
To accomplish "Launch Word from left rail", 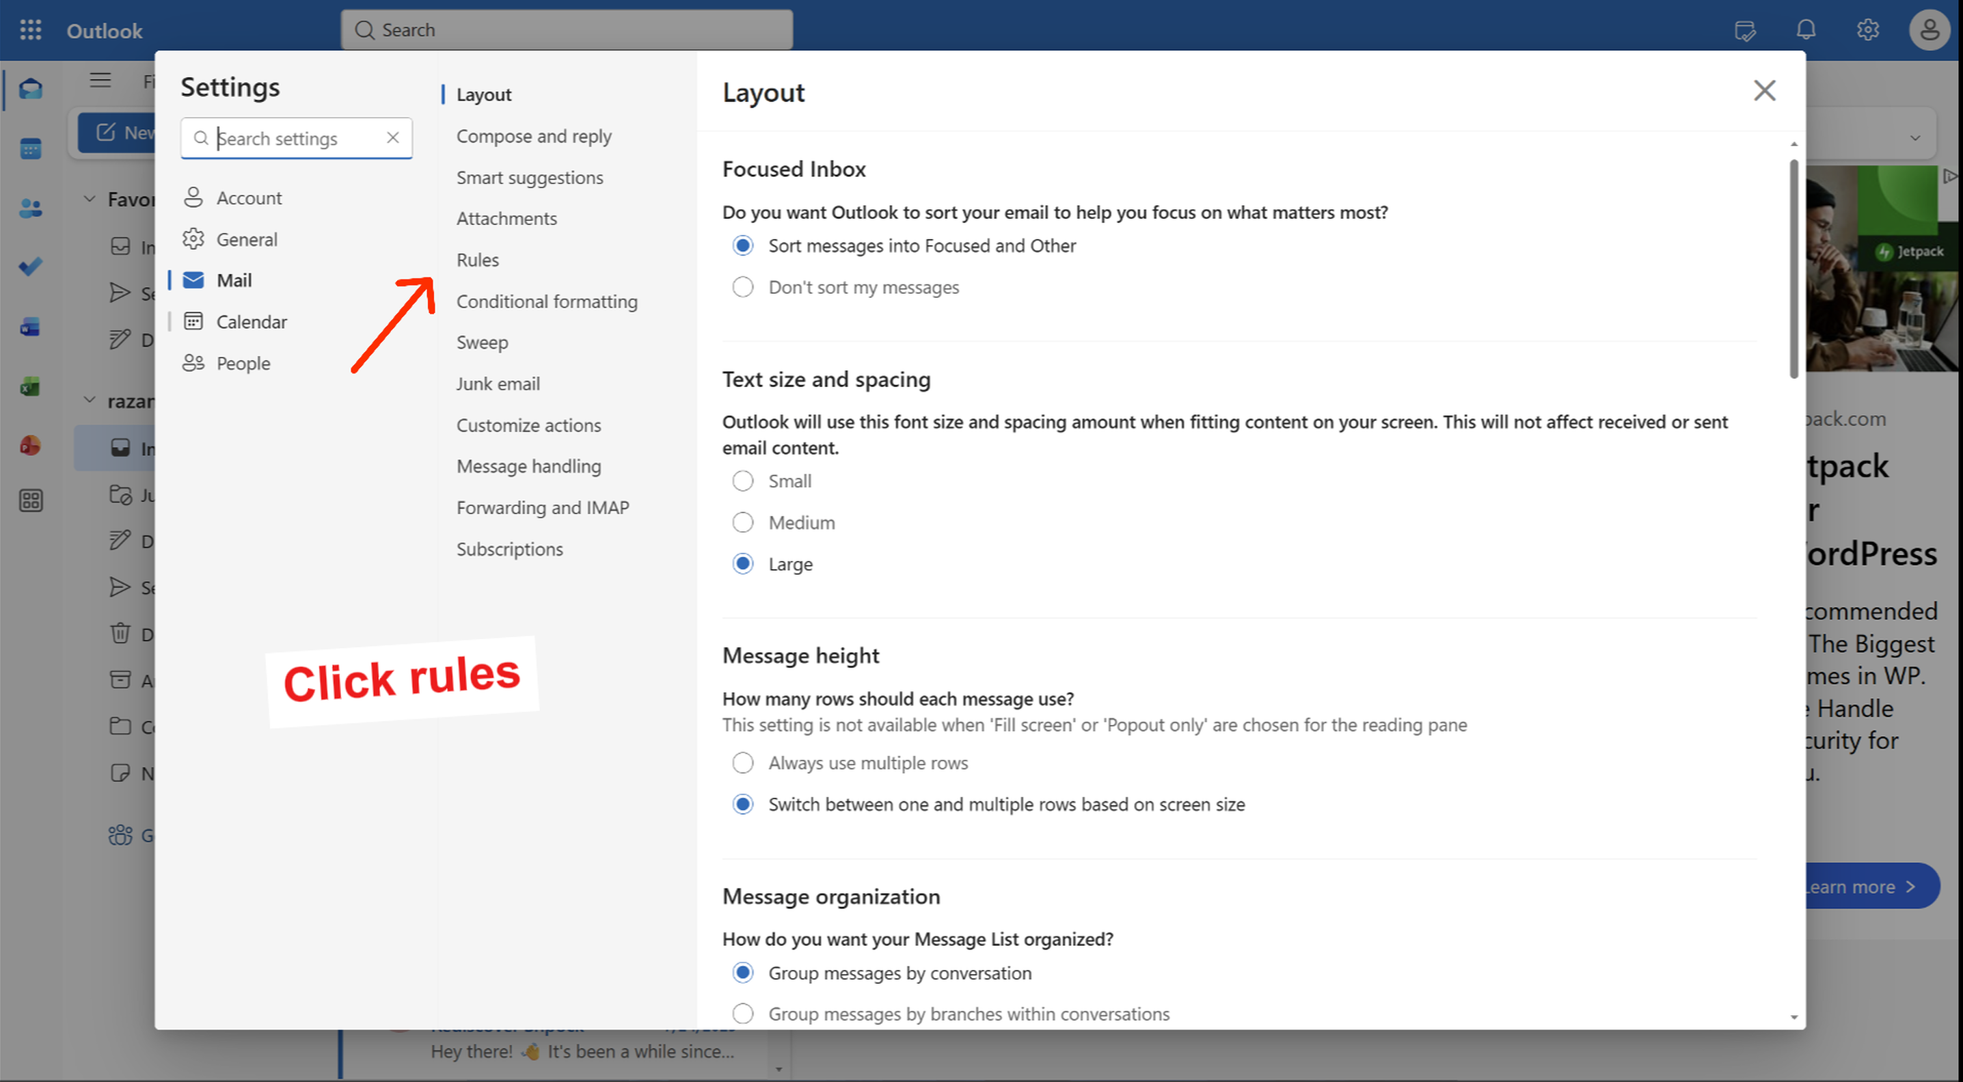I will (x=31, y=327).
